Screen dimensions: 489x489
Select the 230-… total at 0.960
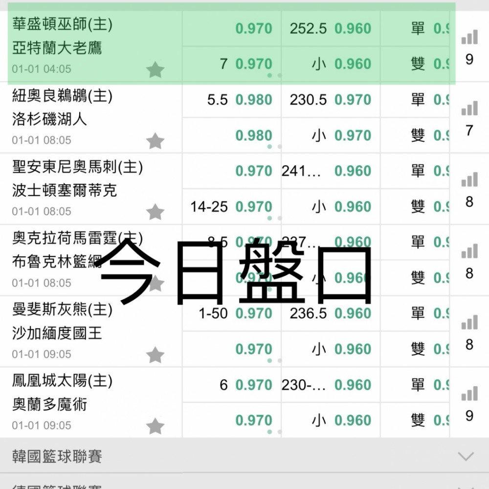coord(331,385)
